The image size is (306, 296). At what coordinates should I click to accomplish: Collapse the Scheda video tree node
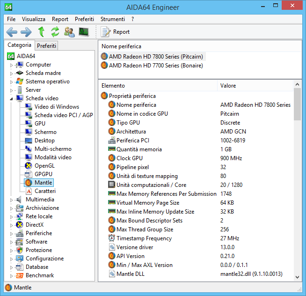point(11,99)
